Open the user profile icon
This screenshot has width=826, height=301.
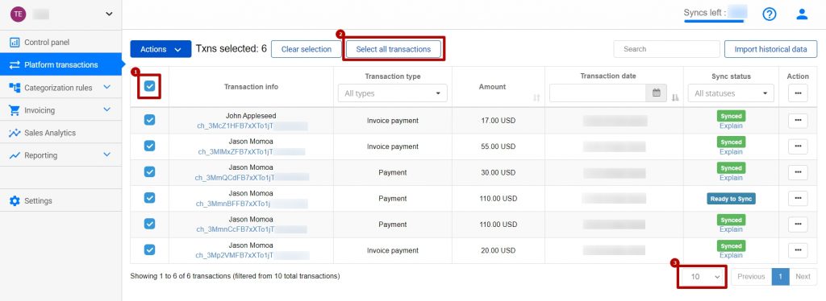[x=802, y=14]
